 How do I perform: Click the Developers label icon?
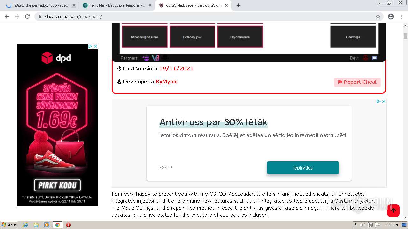(119, 82)
